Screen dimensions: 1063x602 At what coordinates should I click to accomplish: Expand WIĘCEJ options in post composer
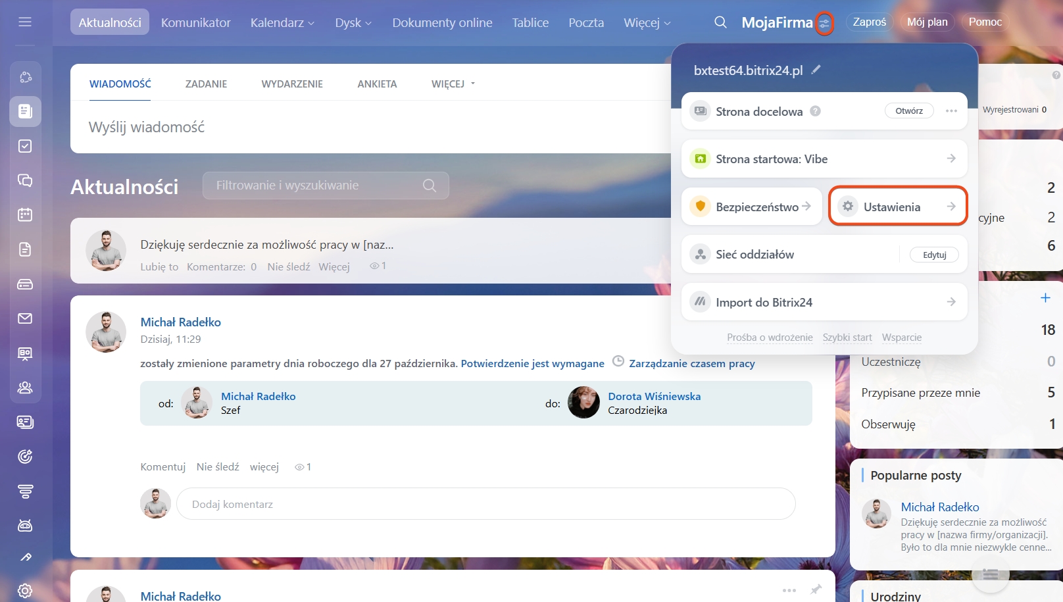coord(453,84)
